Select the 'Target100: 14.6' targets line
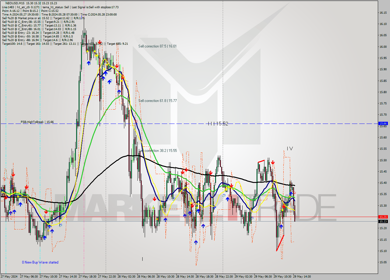 tap(65, 44)
